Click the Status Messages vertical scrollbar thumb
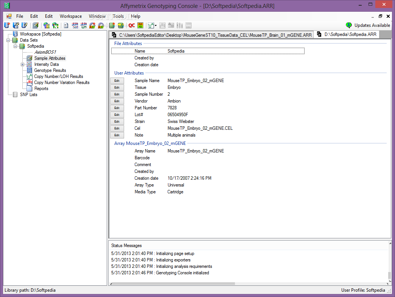The height and width of the screenshot is (297, 395). coord(390,276)
